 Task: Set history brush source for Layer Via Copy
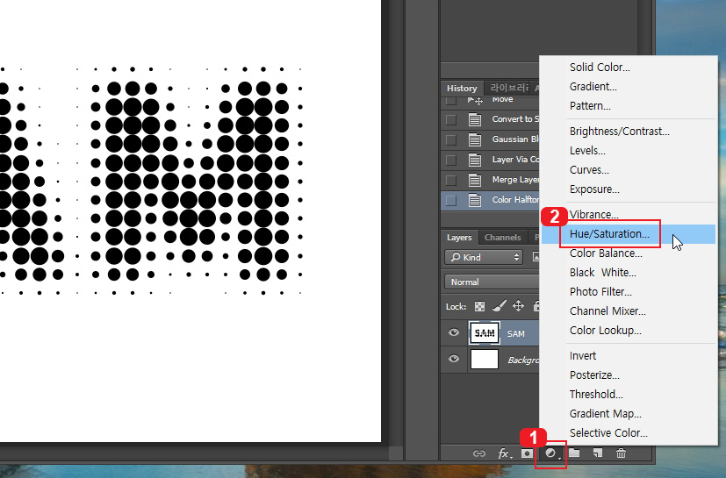(x=451, y=161)
